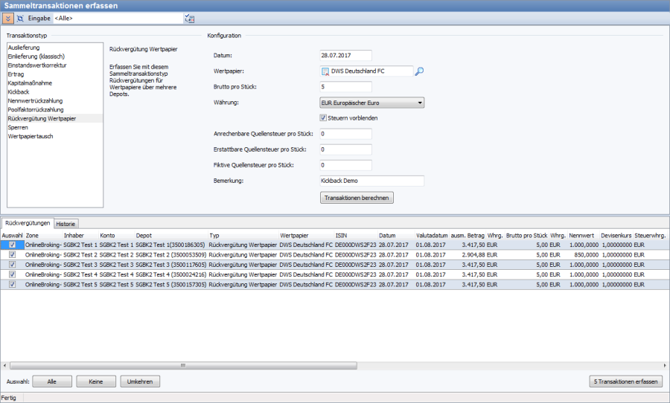The image size is (670, 403).
Task: Click the 5 Transaktionen erfassen button
Action: (x=625, y=381)
